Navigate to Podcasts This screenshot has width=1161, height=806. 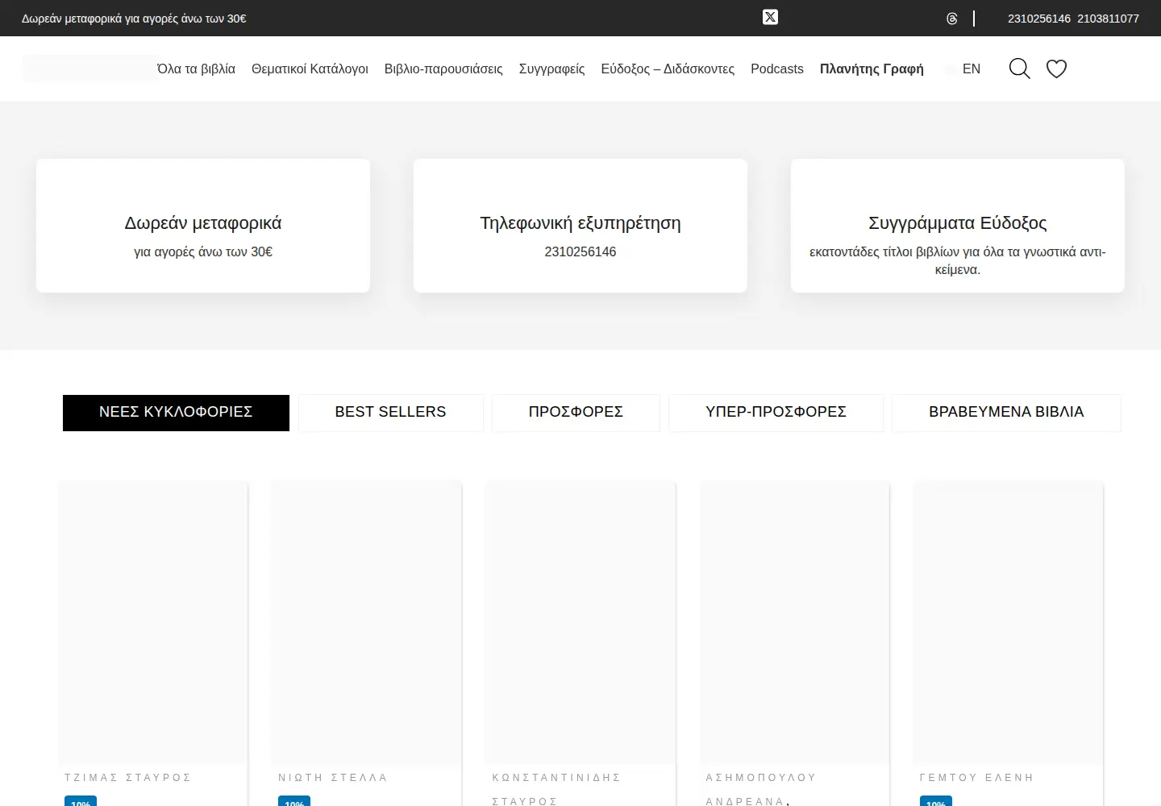click(777, 69)
